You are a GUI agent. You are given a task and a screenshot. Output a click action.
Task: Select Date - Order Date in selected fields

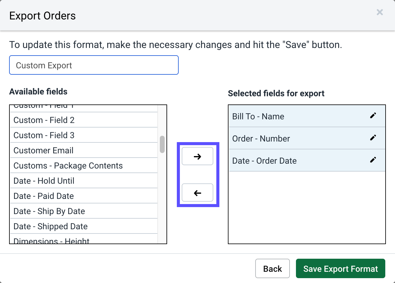point(307,160)
